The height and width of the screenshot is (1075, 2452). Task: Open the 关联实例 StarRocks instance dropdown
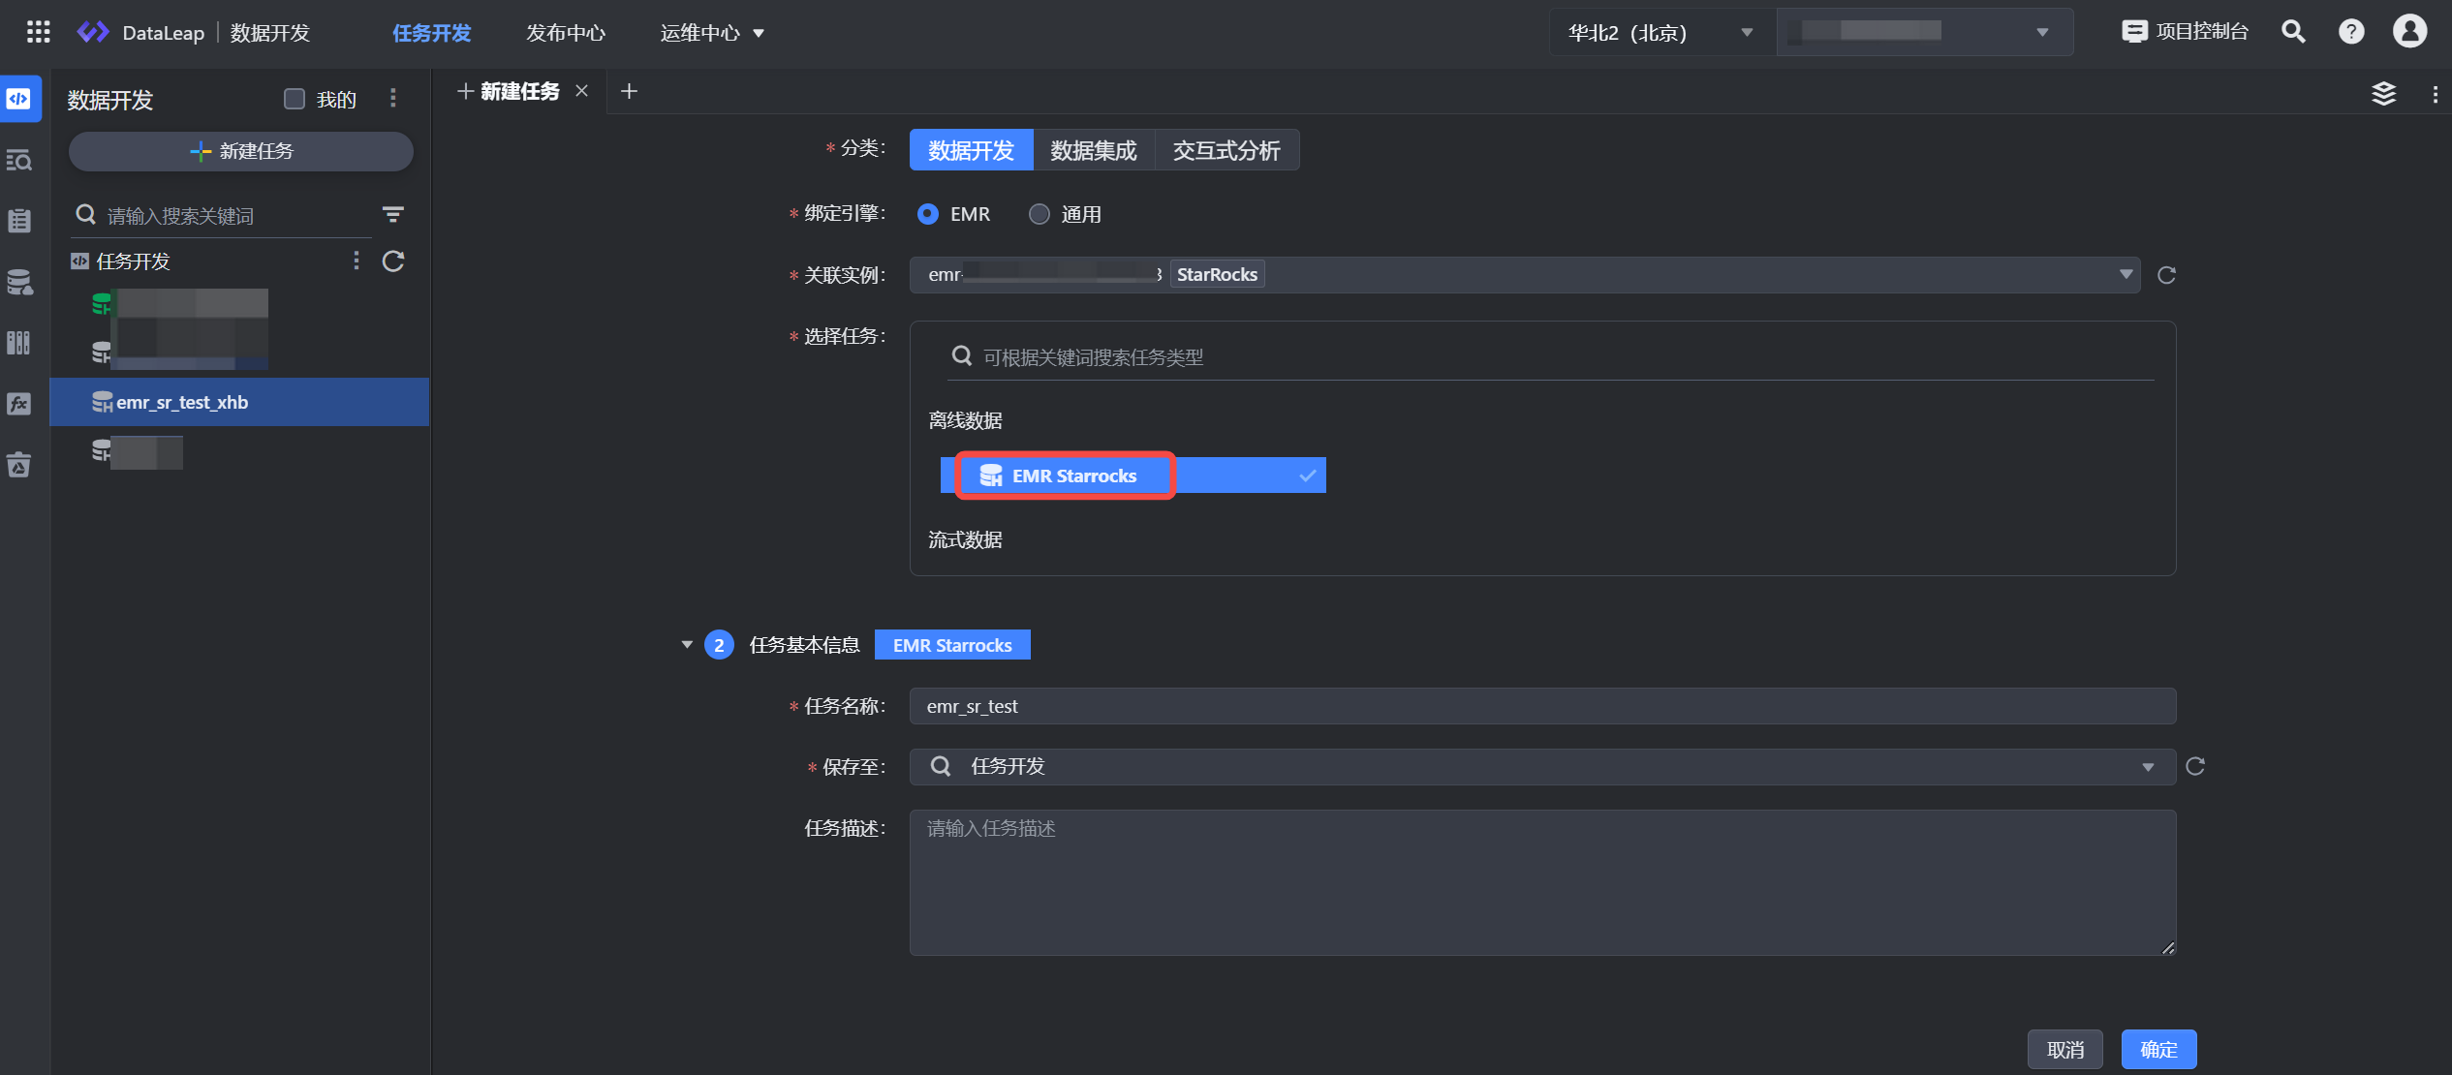click(x=1524, y=275)
